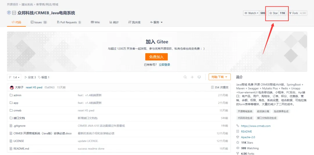
Task: Open the Pull Requests tab
Action: point(69,22)
